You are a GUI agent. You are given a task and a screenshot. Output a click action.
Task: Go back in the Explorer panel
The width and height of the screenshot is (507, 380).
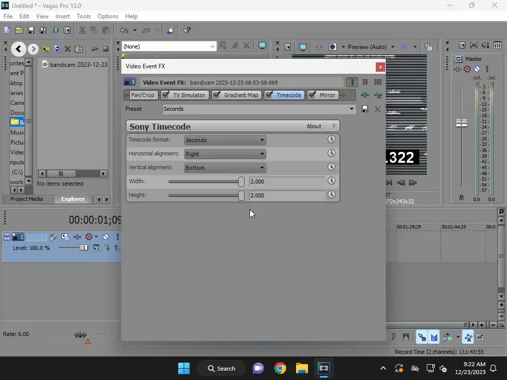18,49
